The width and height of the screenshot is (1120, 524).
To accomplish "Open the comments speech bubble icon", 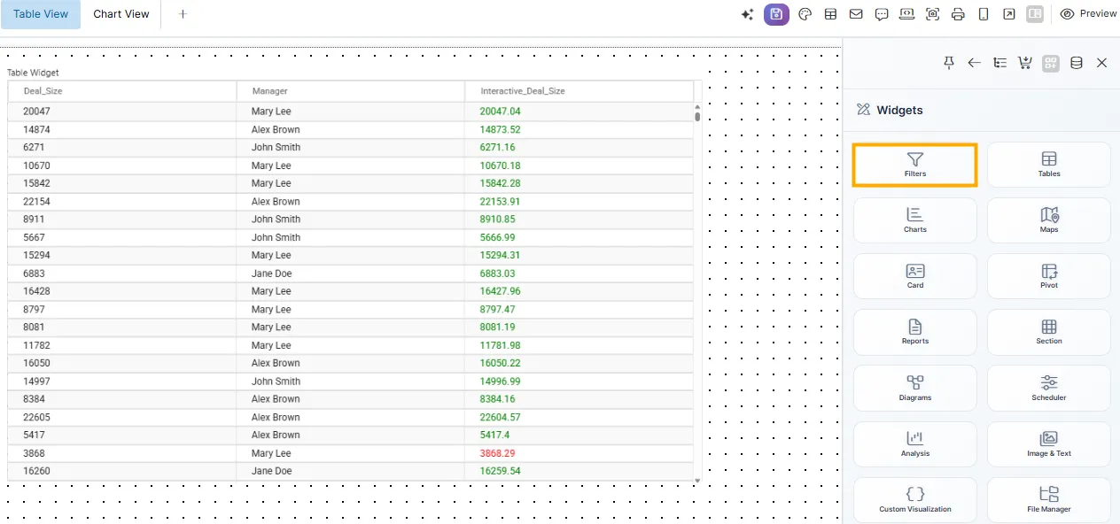I will pyautogui.click(x=881, y=14).
